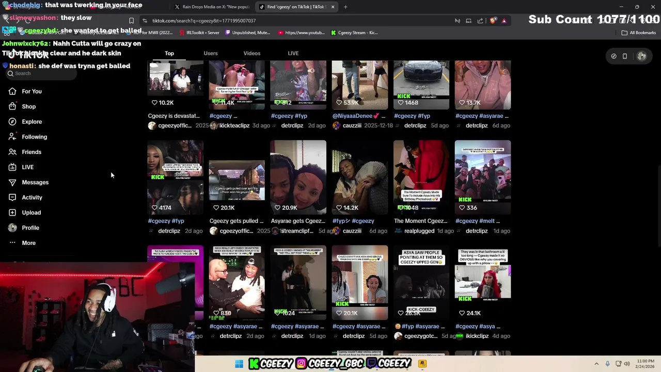Open the cgeezygotc... user profile
The height and width of the screenshot is (372, 661).
click(x=421, y=336)
